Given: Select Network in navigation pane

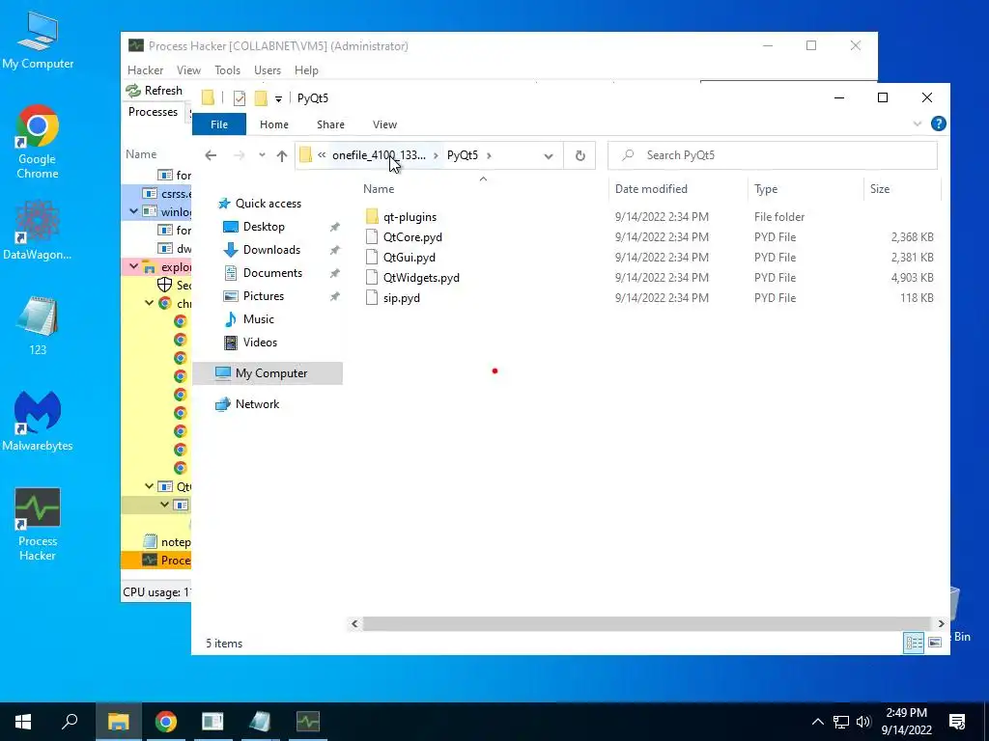Looking at the screenshot, I should (257, 404).
